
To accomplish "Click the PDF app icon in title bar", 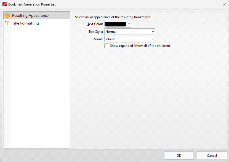I will click(4, 4).
